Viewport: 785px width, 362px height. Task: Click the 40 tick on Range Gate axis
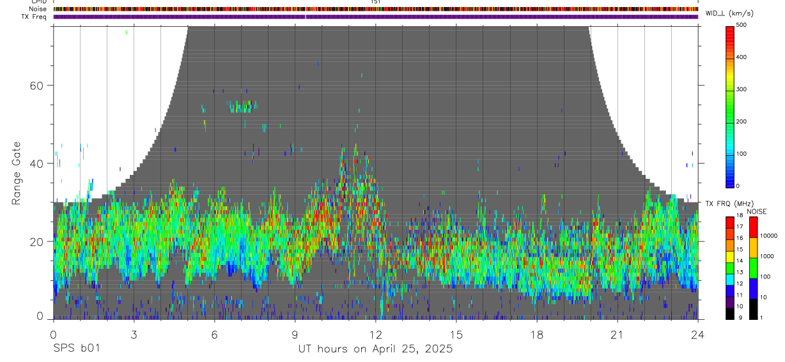click(x=37, y=163)
